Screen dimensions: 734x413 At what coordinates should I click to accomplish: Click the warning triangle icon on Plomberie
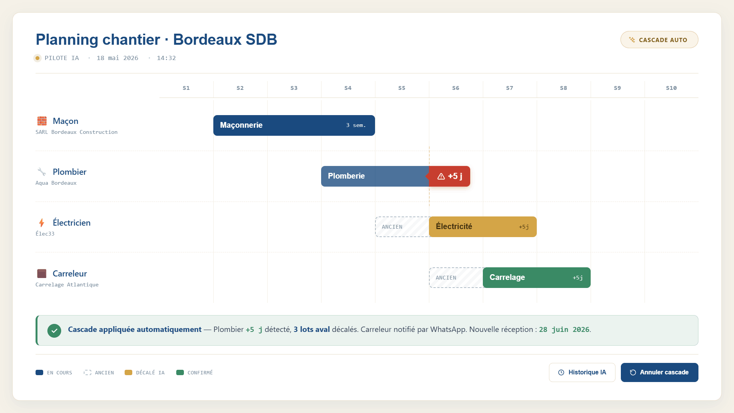pyautogui.click(x=441, y=176)
